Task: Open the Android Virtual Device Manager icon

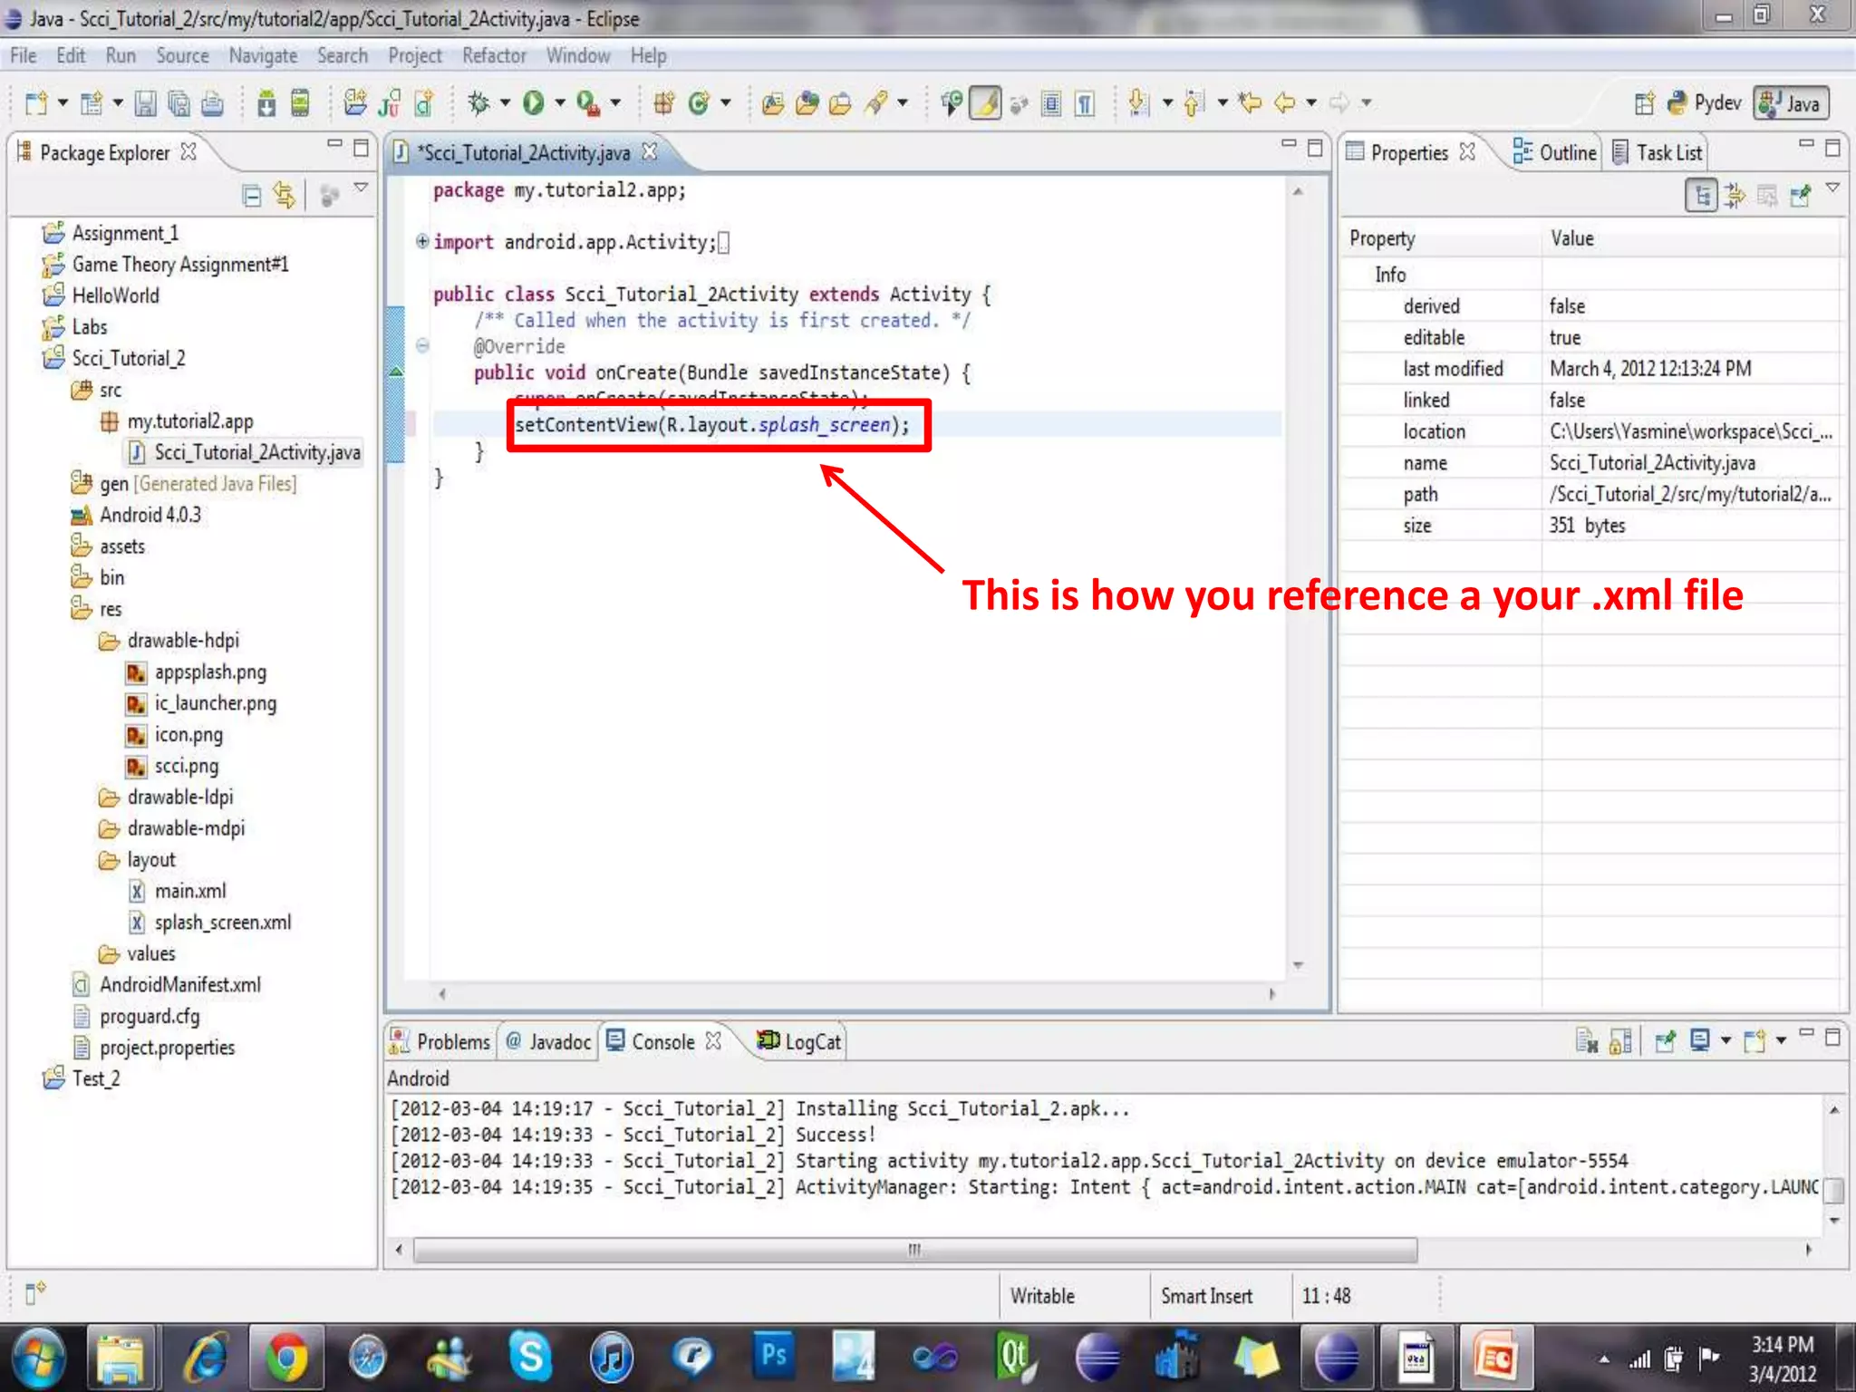Action: pyautogui.click(x=300, y=104)
